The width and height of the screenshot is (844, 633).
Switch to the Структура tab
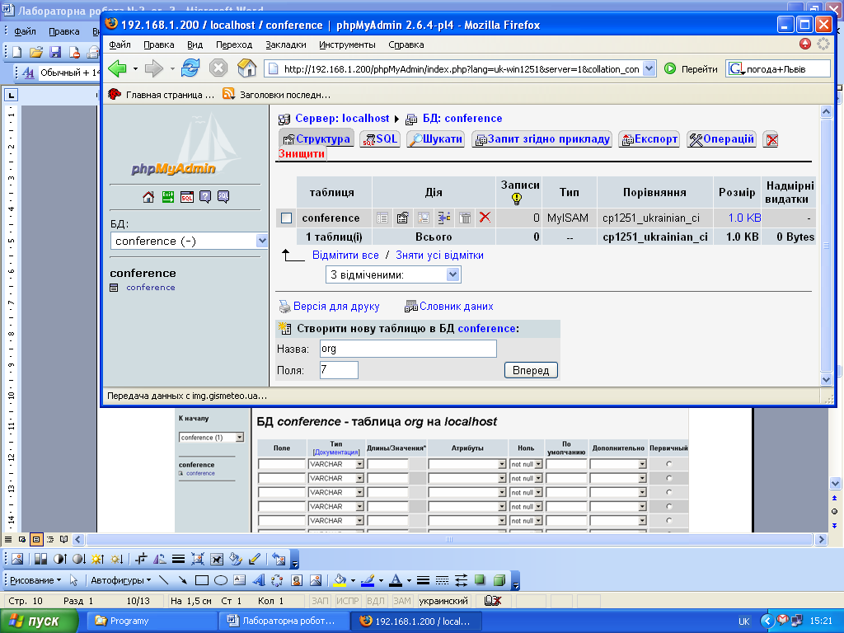(316, 138)
